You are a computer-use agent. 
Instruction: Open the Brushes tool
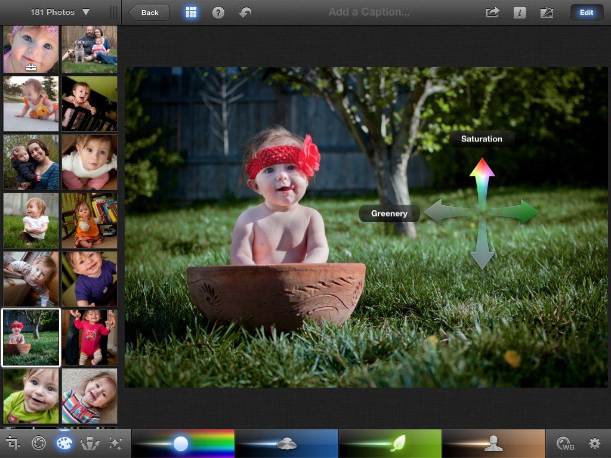[x=90, y=443]
